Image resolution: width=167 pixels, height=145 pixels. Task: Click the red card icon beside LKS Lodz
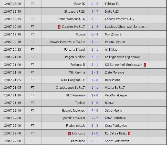point(69,133)
